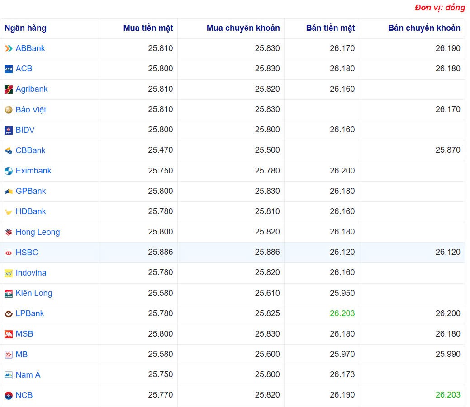Open the GPBank link
The width and height of the screenshot is (470, 407).
pyautogui.click(x=31, y=191)
